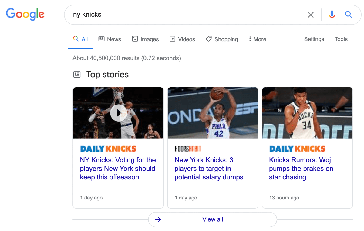Click View all button
364x231 pixels.
[212, 219]
